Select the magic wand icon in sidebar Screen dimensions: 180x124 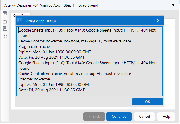(5, 36)
